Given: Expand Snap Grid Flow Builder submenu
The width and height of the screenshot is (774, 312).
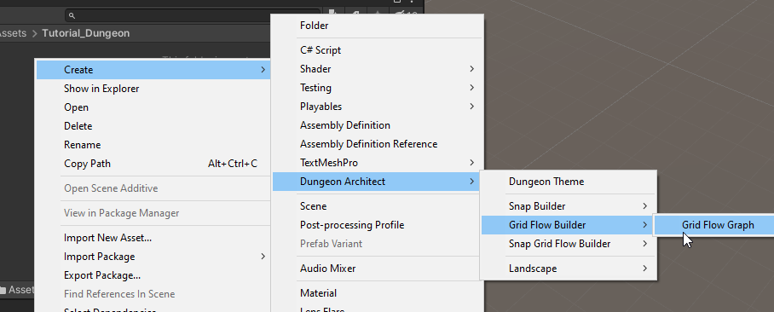Looking at the screenshot, I should [569, 244].
